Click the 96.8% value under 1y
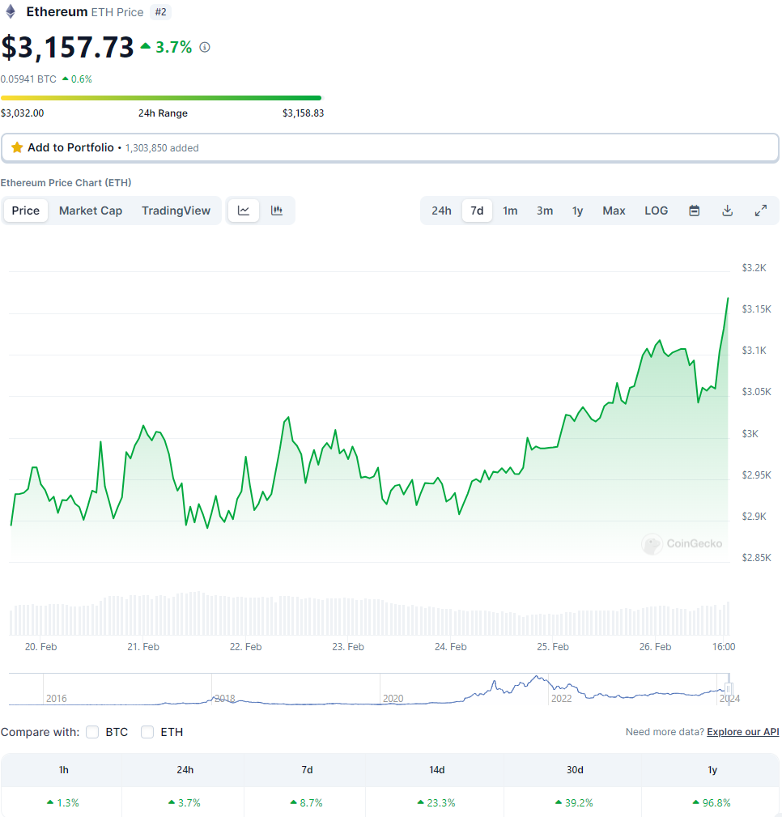Viewport: 782px width, 817px height. (x=712, y=803)
